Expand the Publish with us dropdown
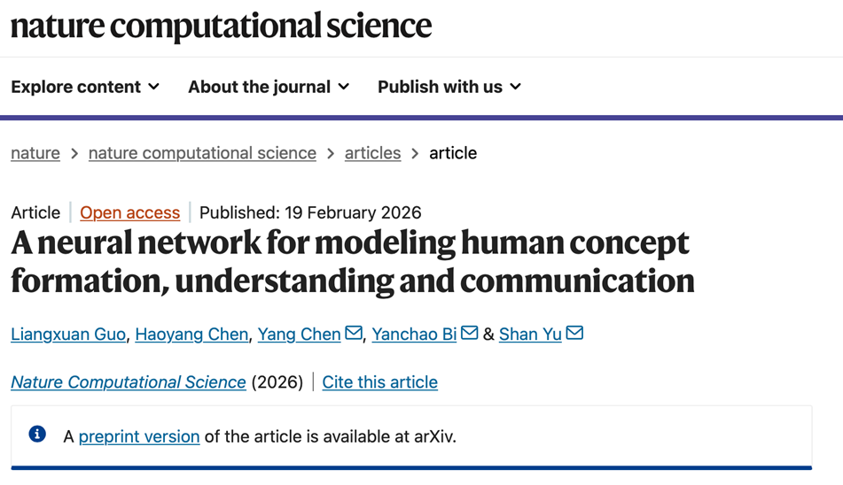Viewport: 843px width, 485px height. pos(449,87)
